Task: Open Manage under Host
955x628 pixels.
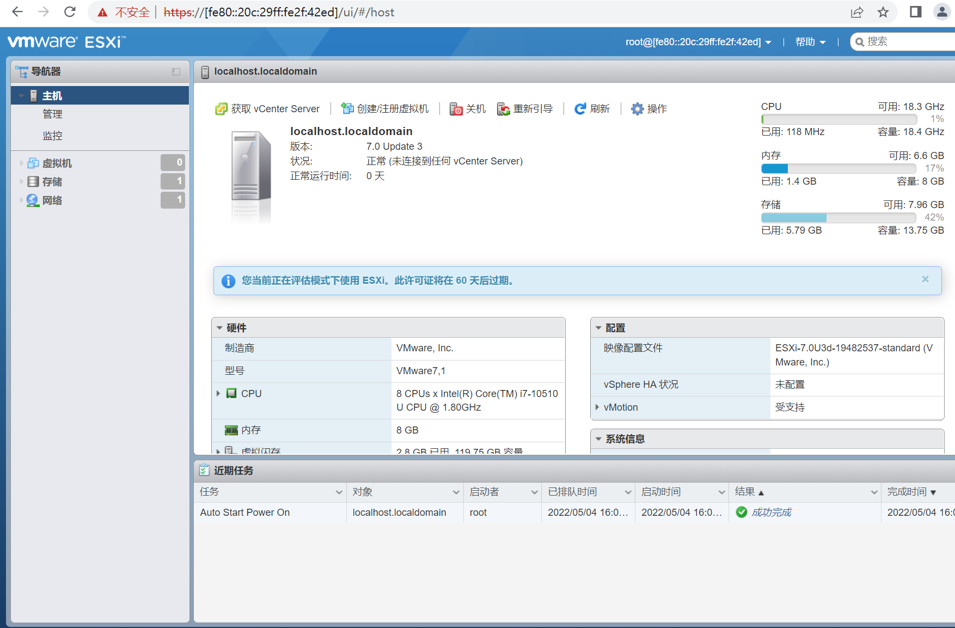Action: click(53, 114)
